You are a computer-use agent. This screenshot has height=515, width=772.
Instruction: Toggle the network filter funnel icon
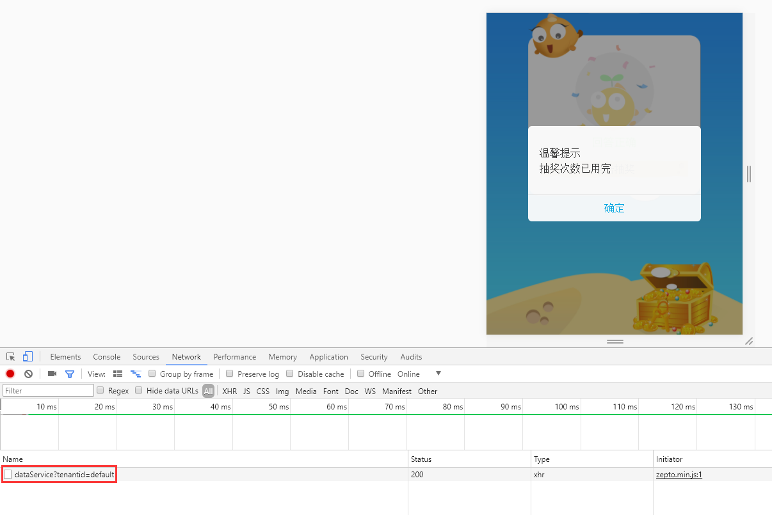tap(70, 374)
